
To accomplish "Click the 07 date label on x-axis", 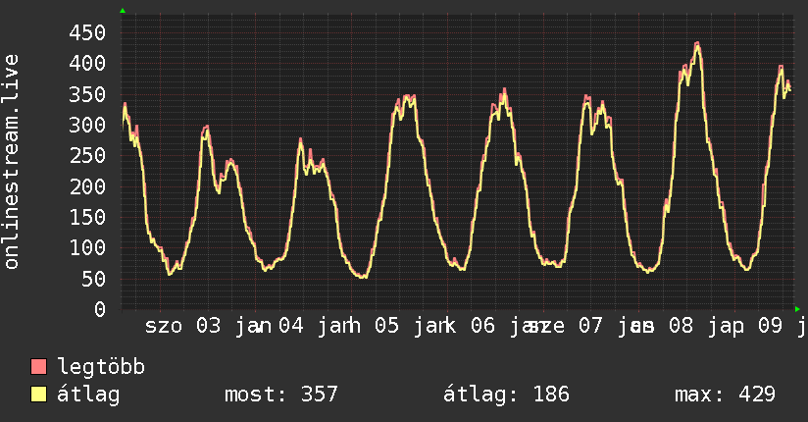I will (x=590, y=326).
